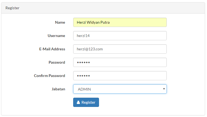Viewport: 207px width, 117px height.
Task: Click the Password label text
Action: (57, 62)
